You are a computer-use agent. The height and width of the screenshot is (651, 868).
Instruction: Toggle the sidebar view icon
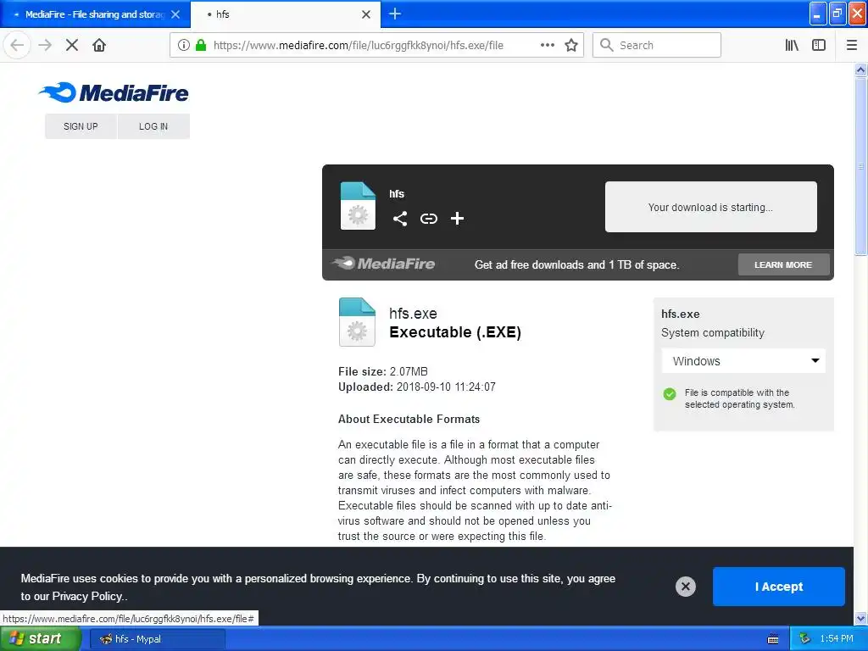click(x=819, y=46)
